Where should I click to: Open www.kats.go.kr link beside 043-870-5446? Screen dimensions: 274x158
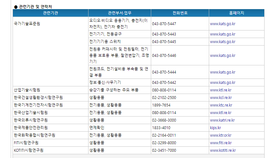pos(222,55)
